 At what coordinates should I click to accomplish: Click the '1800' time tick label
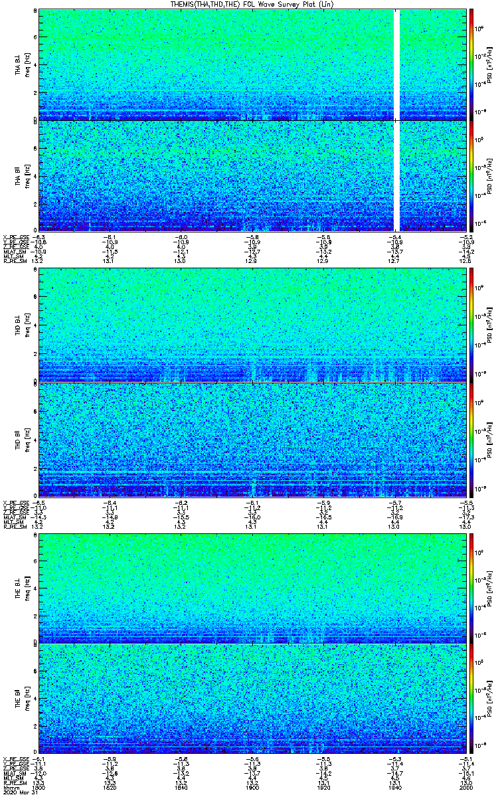[39, 788]
